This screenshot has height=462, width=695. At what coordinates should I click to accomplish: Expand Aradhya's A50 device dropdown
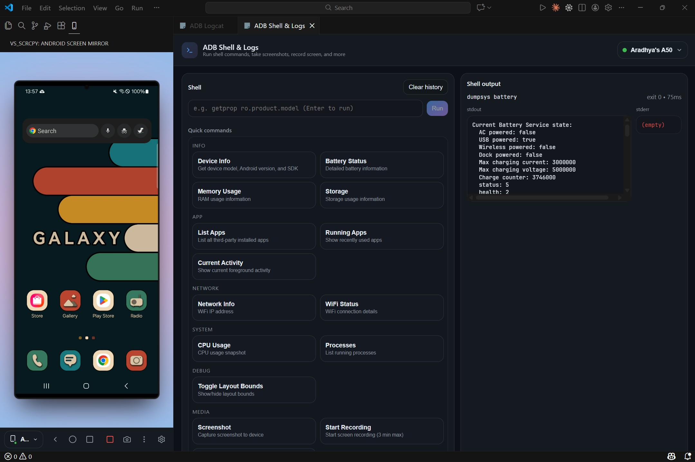coord(652,50)
